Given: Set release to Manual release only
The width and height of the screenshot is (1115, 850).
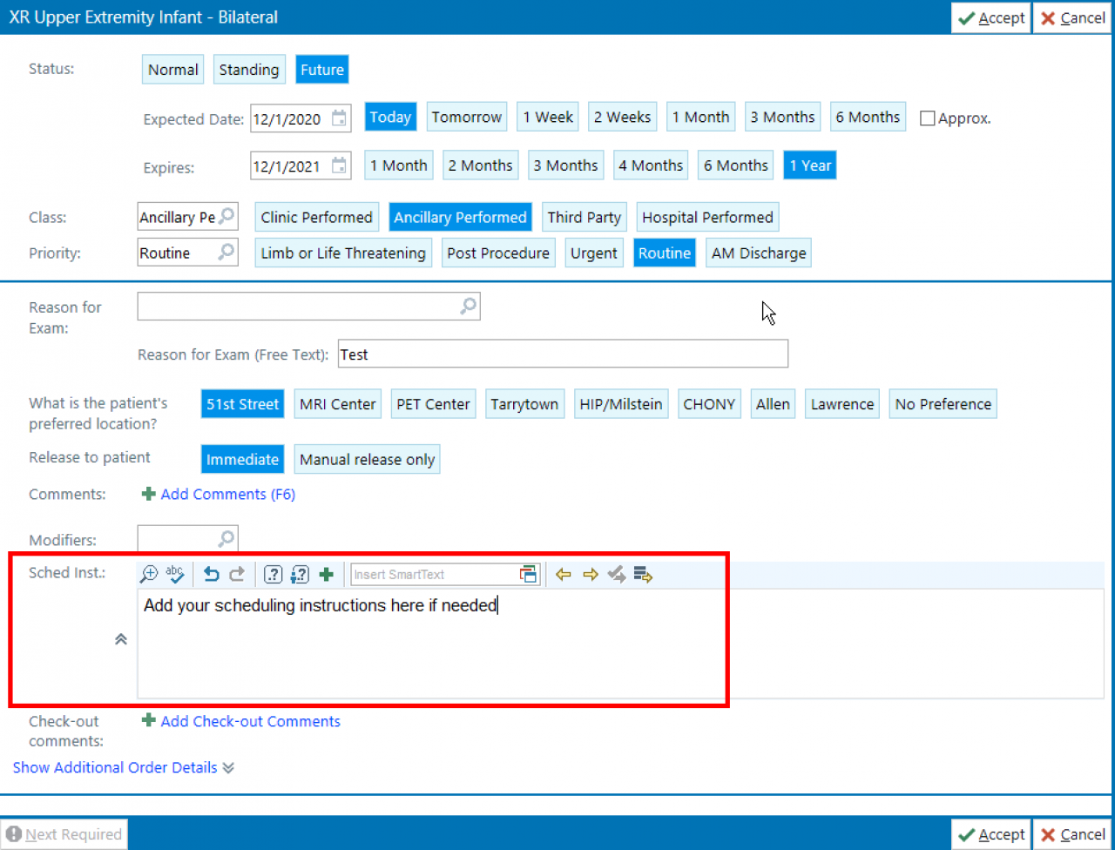Looking at the screenshot, I should tap(367, 459).
